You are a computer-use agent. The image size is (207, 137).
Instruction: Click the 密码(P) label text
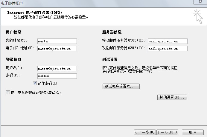tap(13, 76)
